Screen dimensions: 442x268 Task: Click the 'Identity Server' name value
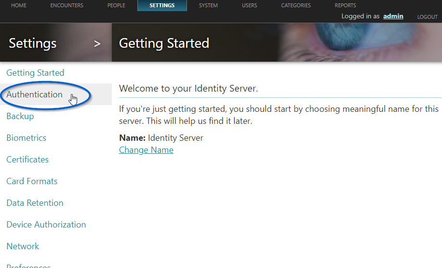point(175,138)
